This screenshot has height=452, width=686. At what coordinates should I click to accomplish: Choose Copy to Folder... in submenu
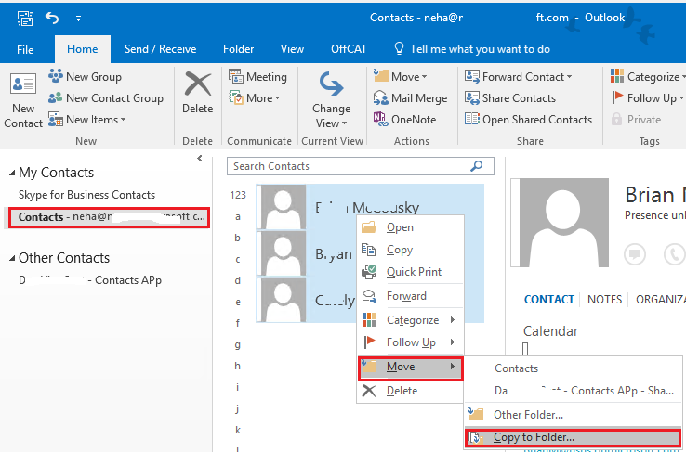573,437
